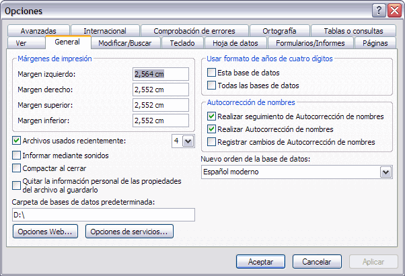The width and height of the screenshot is (405, 276).
Task: Click the Opciones Web button
Action: coord(45,232)
